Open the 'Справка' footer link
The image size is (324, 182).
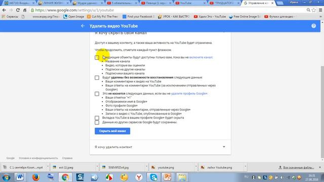click(67, 158)
